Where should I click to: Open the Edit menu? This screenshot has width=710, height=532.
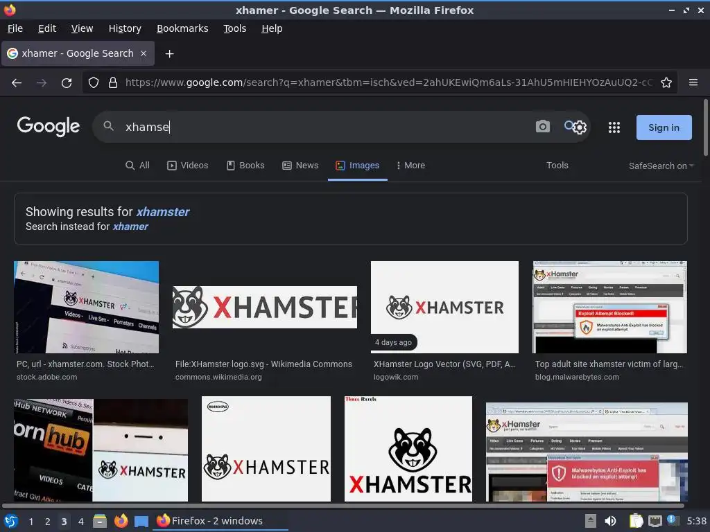47,28
